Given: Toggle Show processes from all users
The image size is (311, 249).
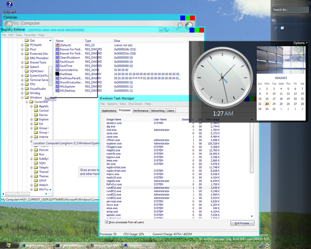Looking at the screenshot, I should point(107,222).
